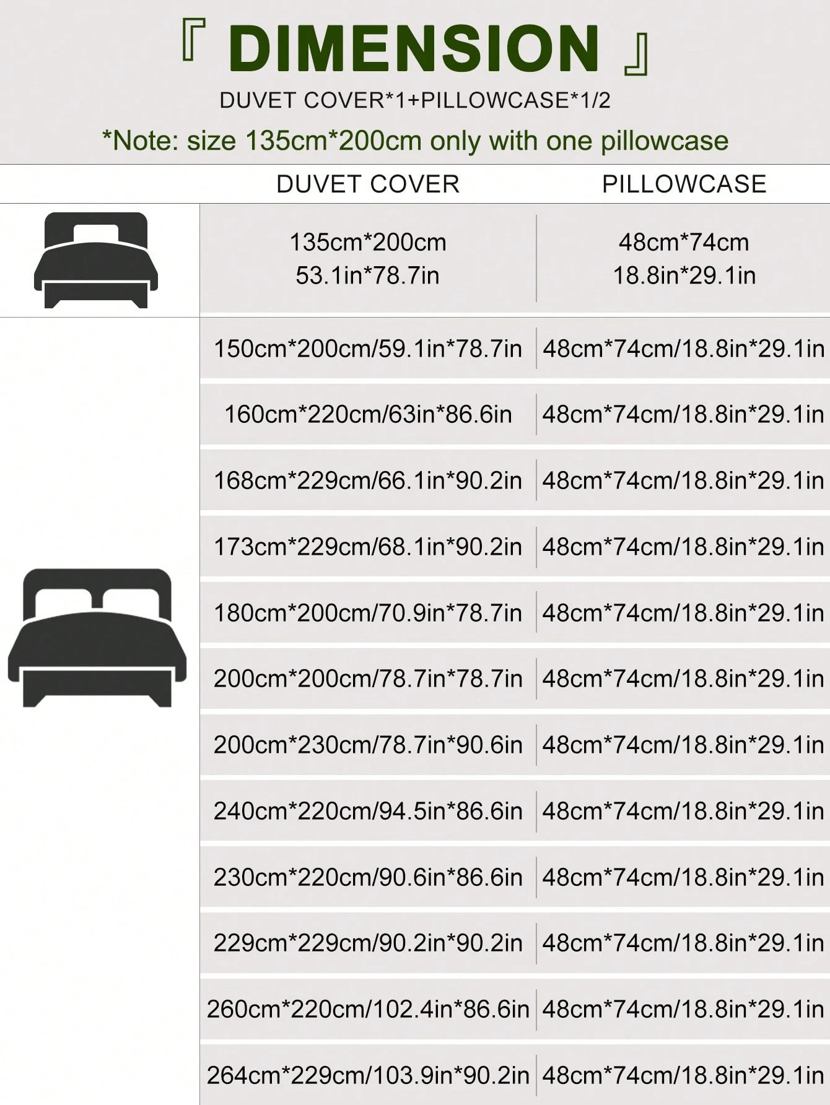Select duvet size 264cm*229cm/103.9in*90.2in
This screenshot has width=830, height=1105.
tap(368, 1075)
